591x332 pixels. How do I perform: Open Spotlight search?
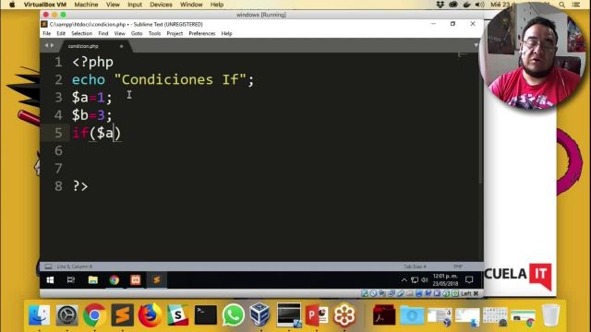pyautogui.click(x=562, y=5)
